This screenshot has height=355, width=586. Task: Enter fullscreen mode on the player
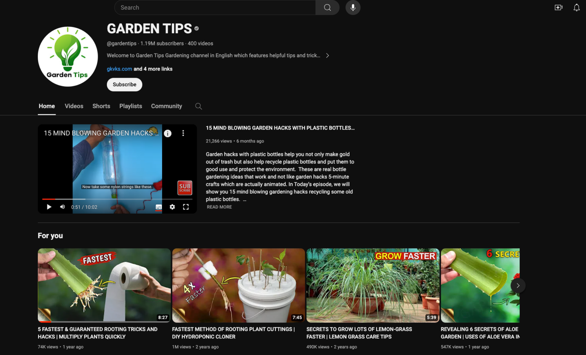186,207
